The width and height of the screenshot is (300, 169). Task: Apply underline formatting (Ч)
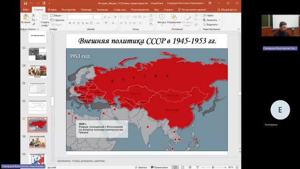78,23
